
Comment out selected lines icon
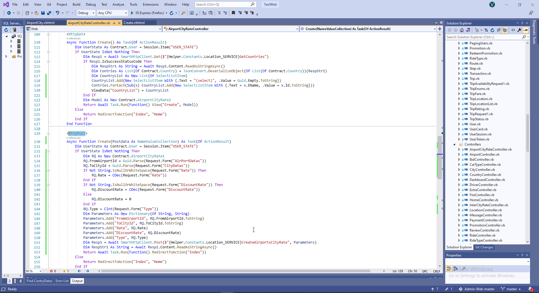pyautogui.click(x=219, y=13)
